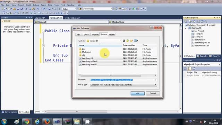The image size is (222, 125).
Task: Select itextsharp.xtra.dll in the file list
Action: point(89,65)
